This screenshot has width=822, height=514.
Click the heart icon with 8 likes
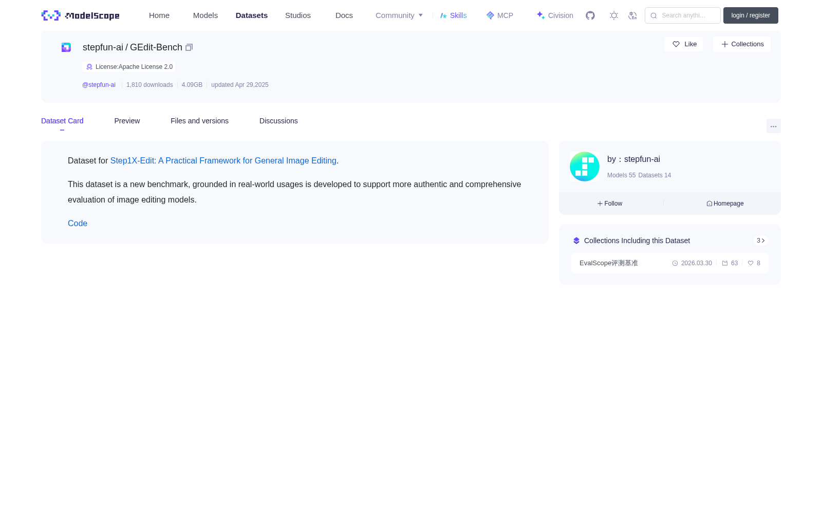pyautogui.click(x=751, y=263)
